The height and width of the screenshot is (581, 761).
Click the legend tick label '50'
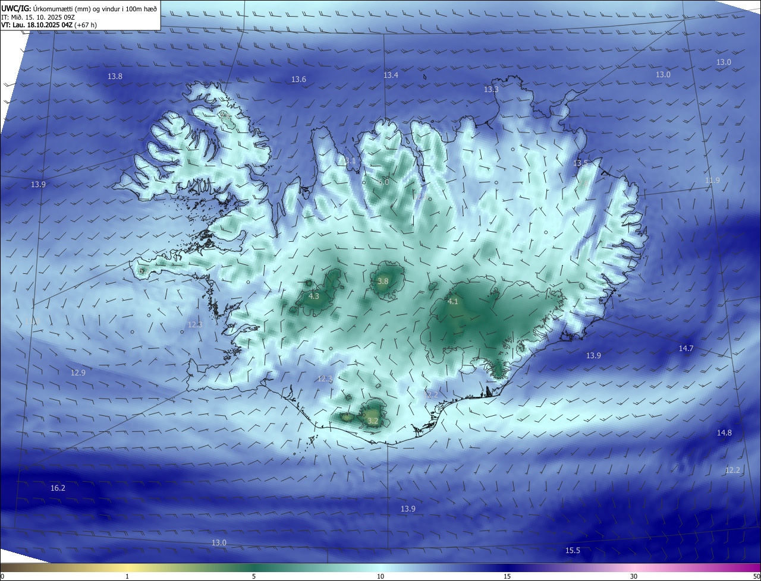click(x=756, y=576)
